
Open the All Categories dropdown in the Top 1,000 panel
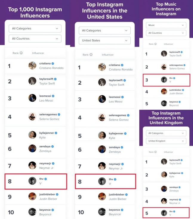[35, 29]
